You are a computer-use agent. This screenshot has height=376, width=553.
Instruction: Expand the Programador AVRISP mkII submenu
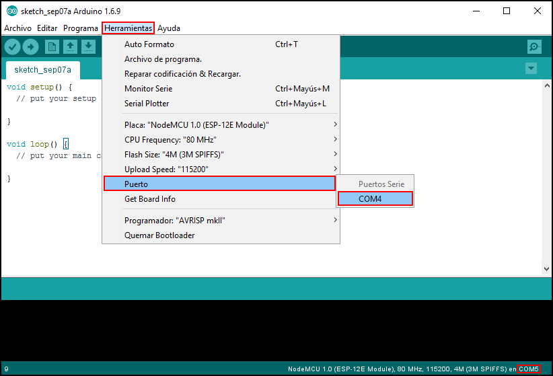tap(221, 221)
